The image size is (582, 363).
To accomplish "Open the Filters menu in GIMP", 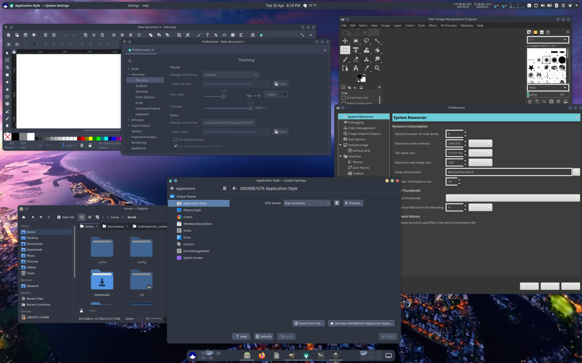I will 433,25.
